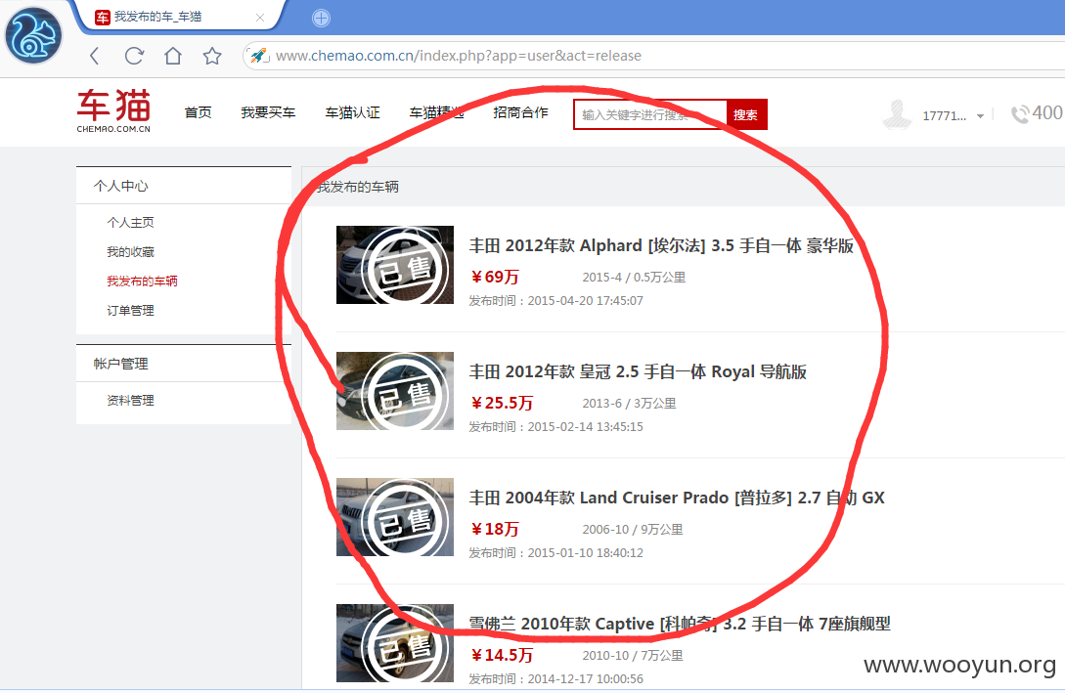Click the 个人中心 sidebar heading

(x=121, y=186)
